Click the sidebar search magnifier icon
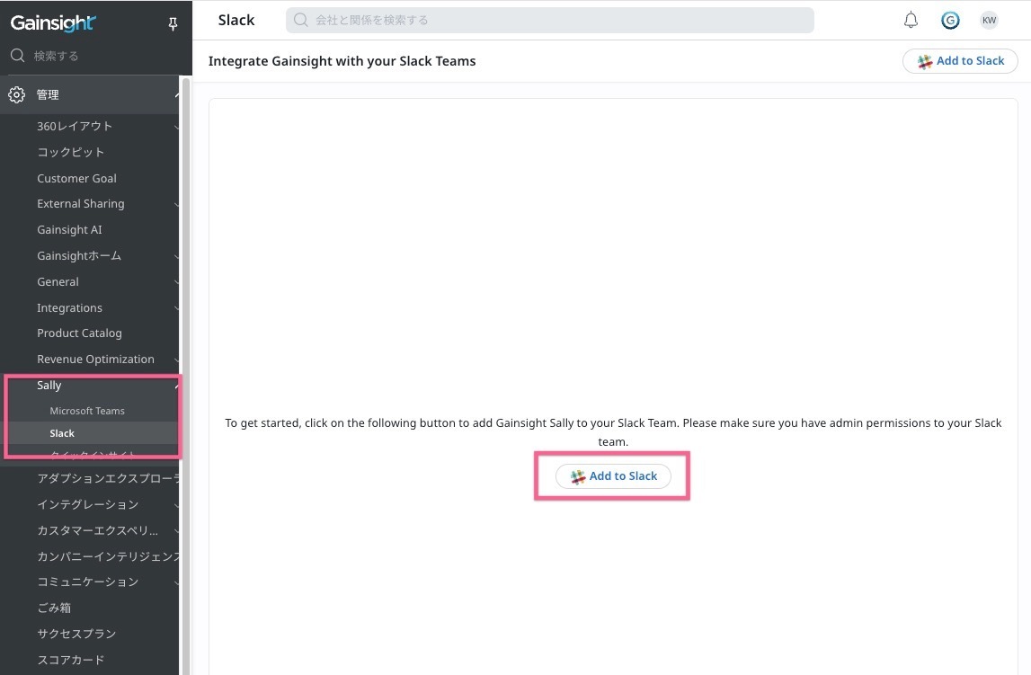 point(18,56)
